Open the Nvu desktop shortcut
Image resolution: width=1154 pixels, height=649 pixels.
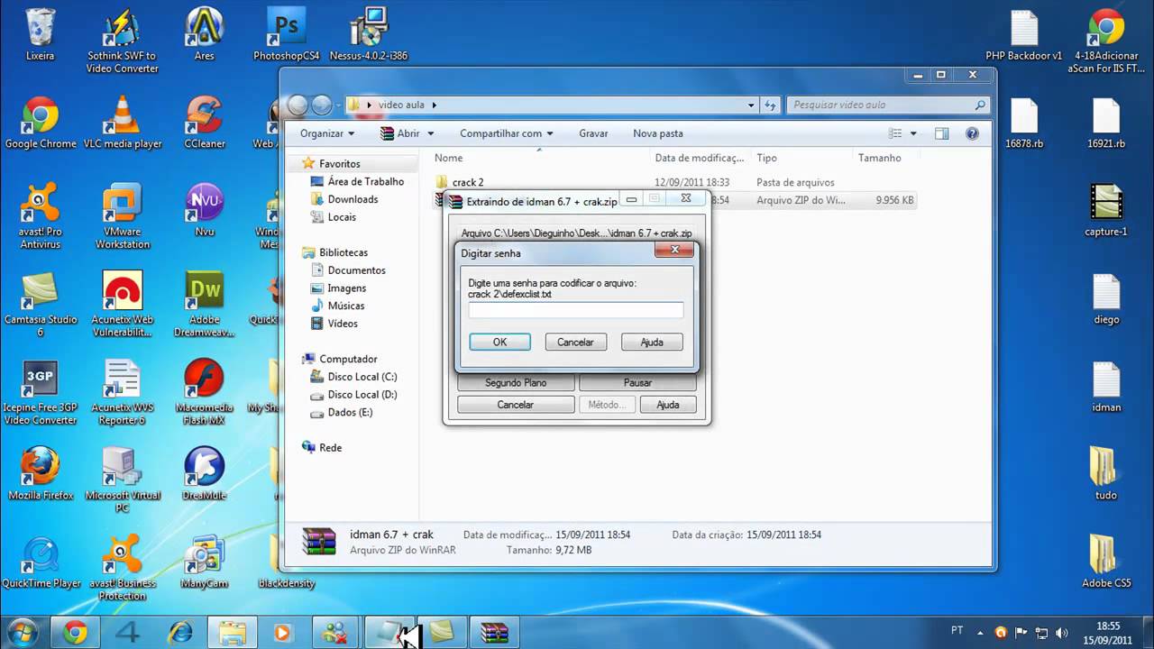[x=205, y=210]
